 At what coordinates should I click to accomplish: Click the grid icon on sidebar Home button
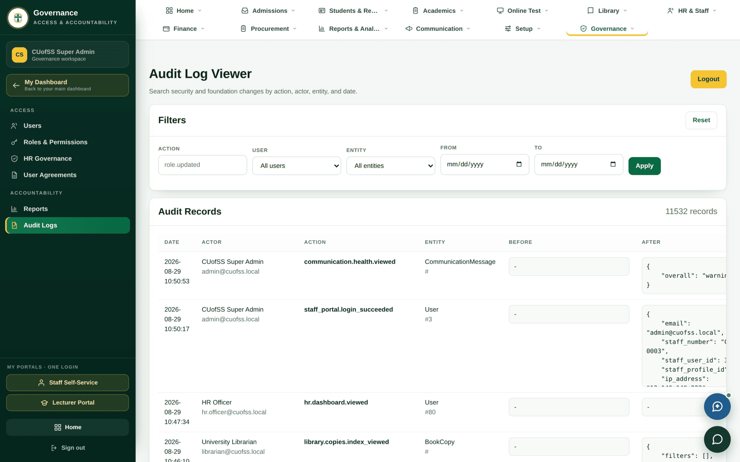click(58, 427)
